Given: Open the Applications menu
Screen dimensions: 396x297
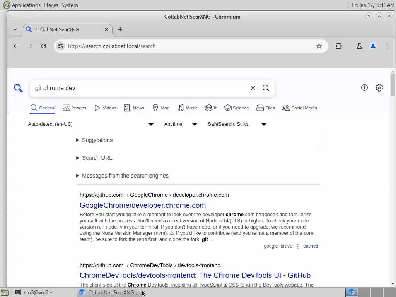Looking at the screenshot, I should pos(26,5).
